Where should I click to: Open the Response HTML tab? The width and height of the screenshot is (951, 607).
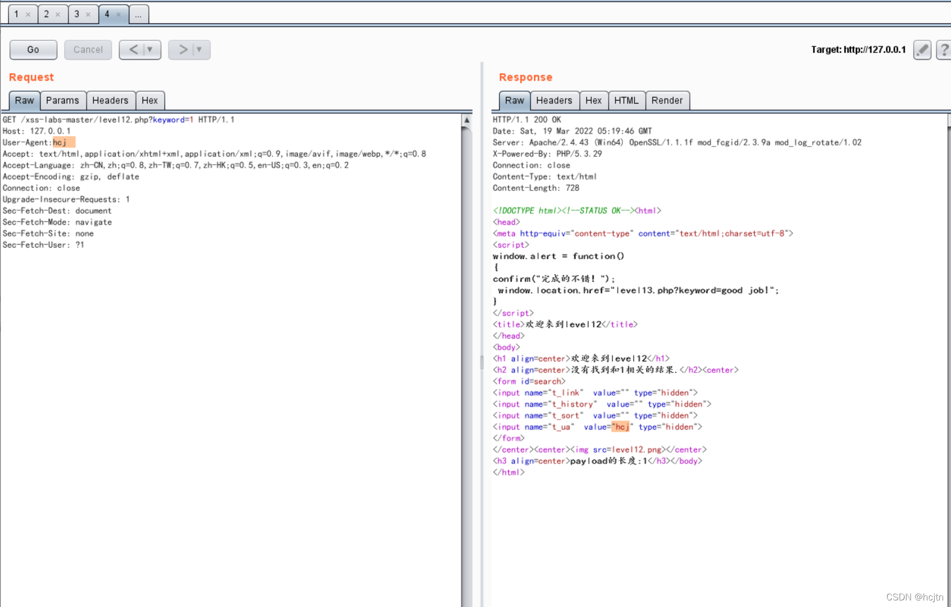pos(627,101)
